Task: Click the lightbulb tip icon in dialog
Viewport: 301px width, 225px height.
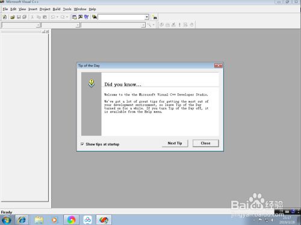Action: coord(92,83)
